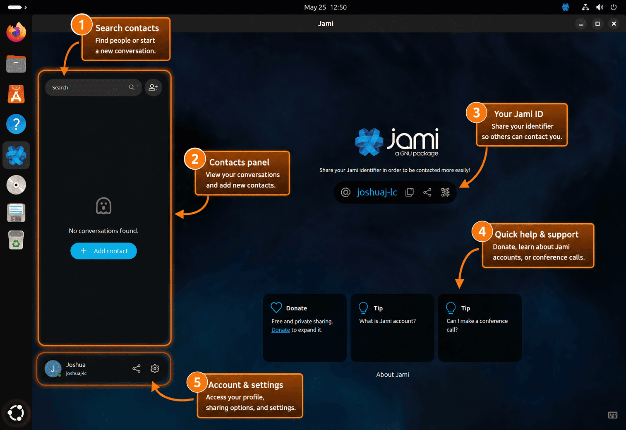Open the document scanner icon in dock
The image size is (626, 430).
16,213
